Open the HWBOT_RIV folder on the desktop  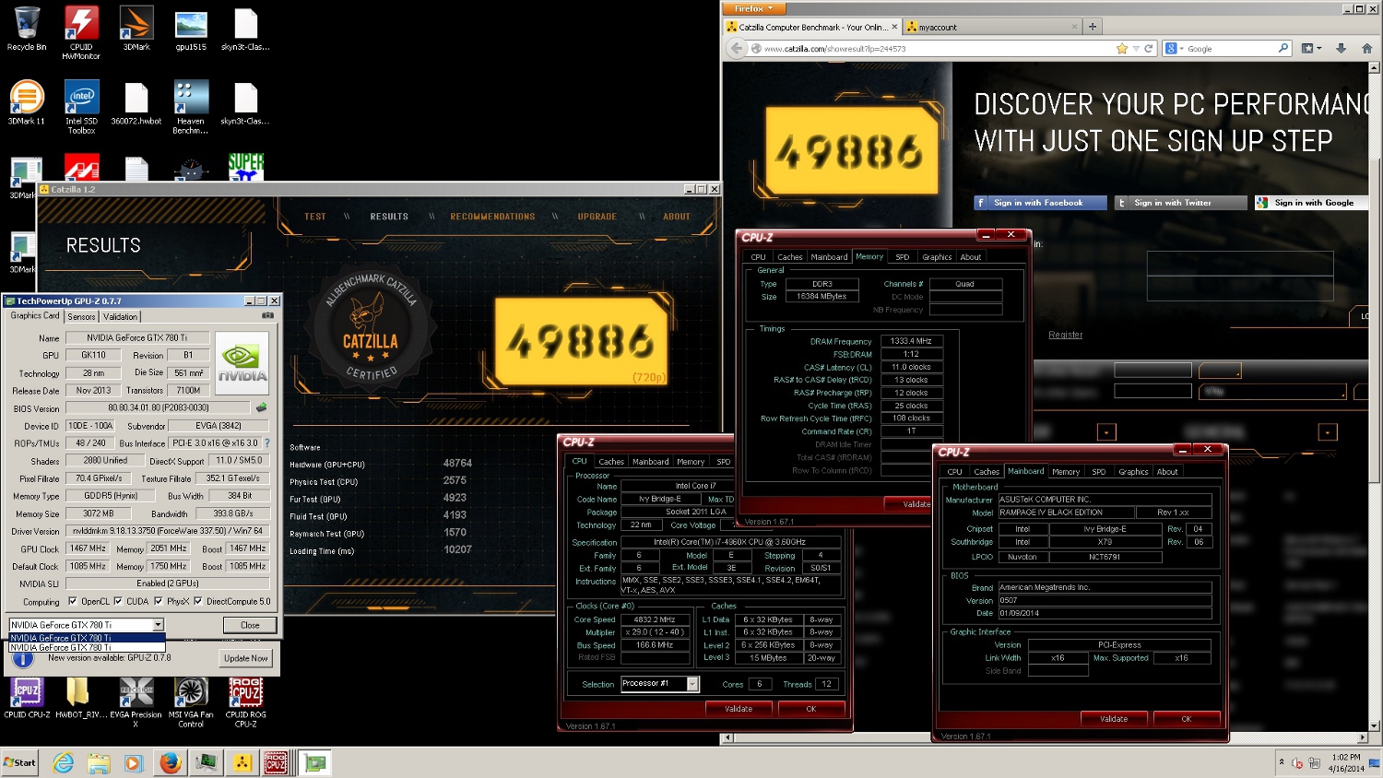coord(78,698)
